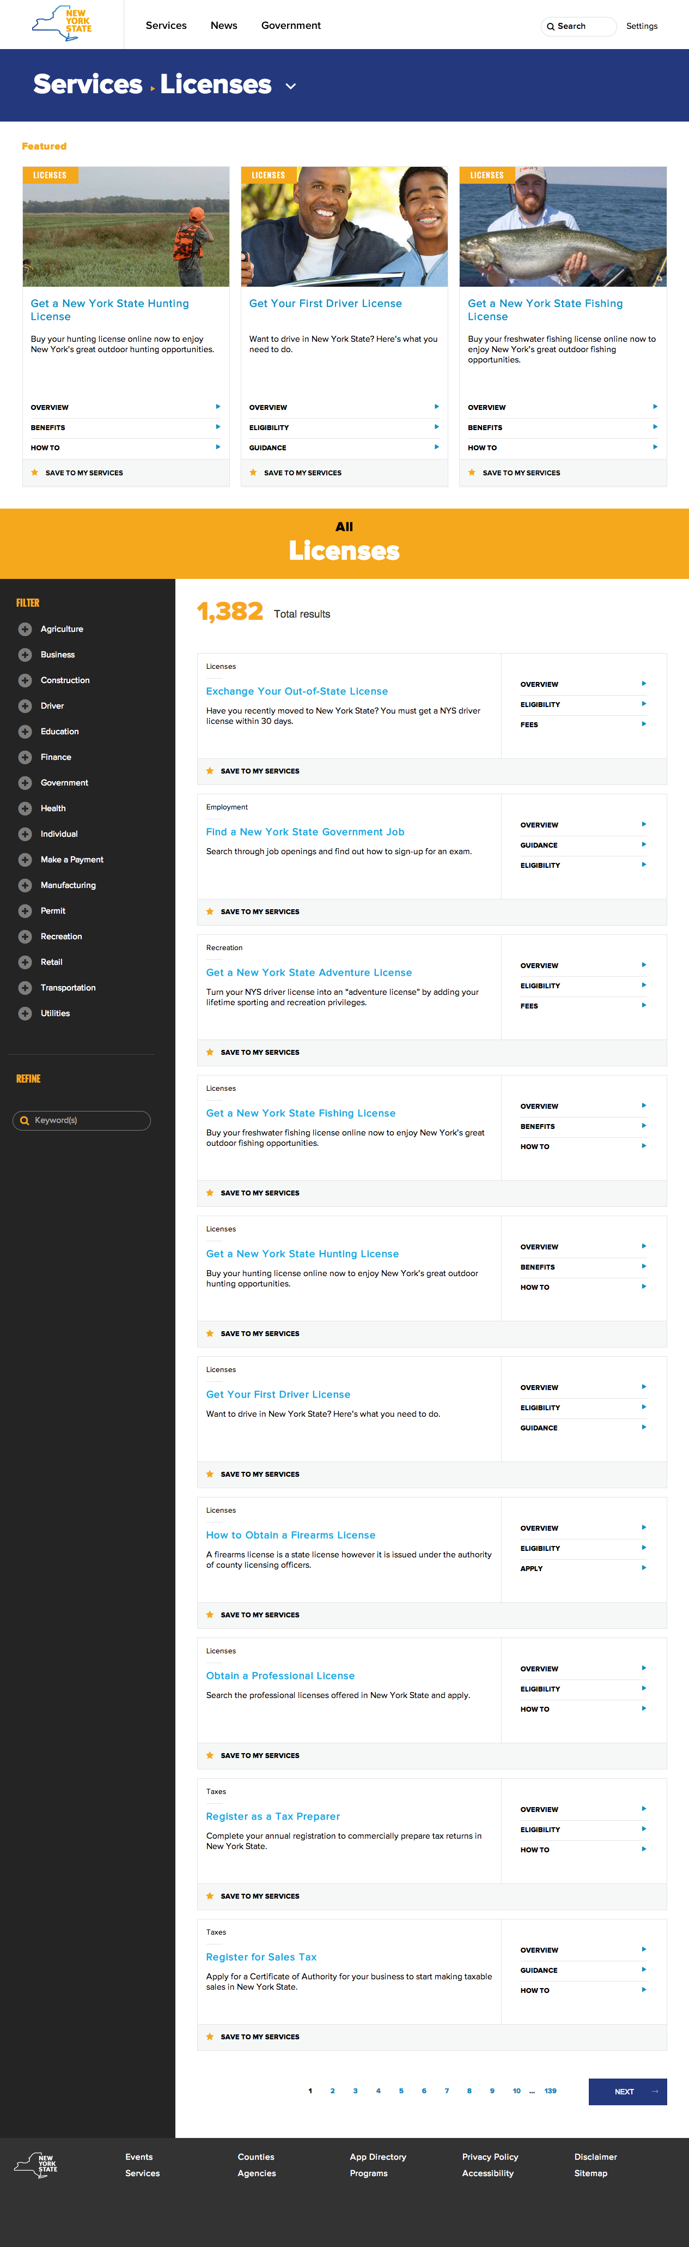Toggle the Health filter plus button
This screenshot has height=2247, width=689.
point(25,808)
